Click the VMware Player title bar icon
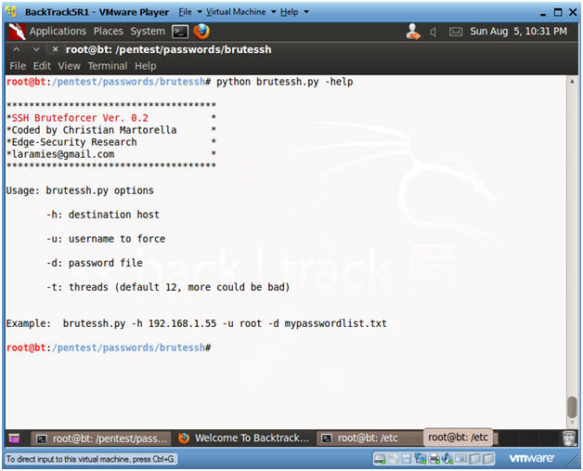The image size is (583, 471). point(11,11)
